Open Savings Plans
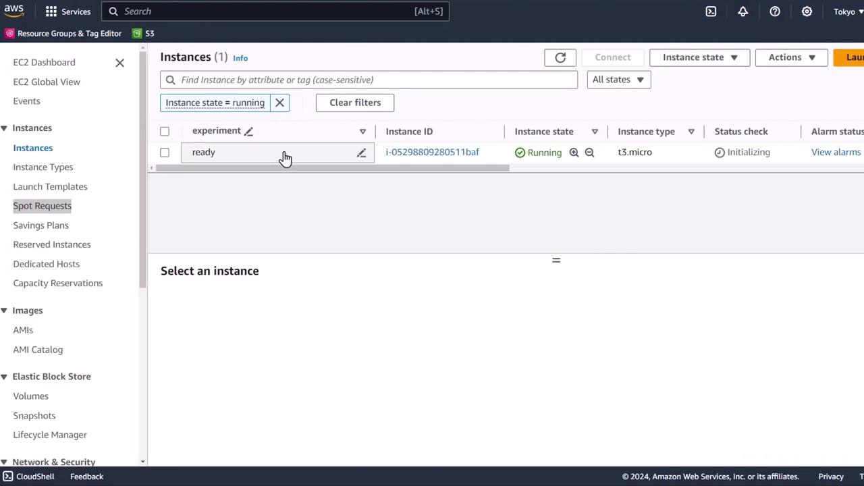 pyautogui.click(x=40, y=225)
